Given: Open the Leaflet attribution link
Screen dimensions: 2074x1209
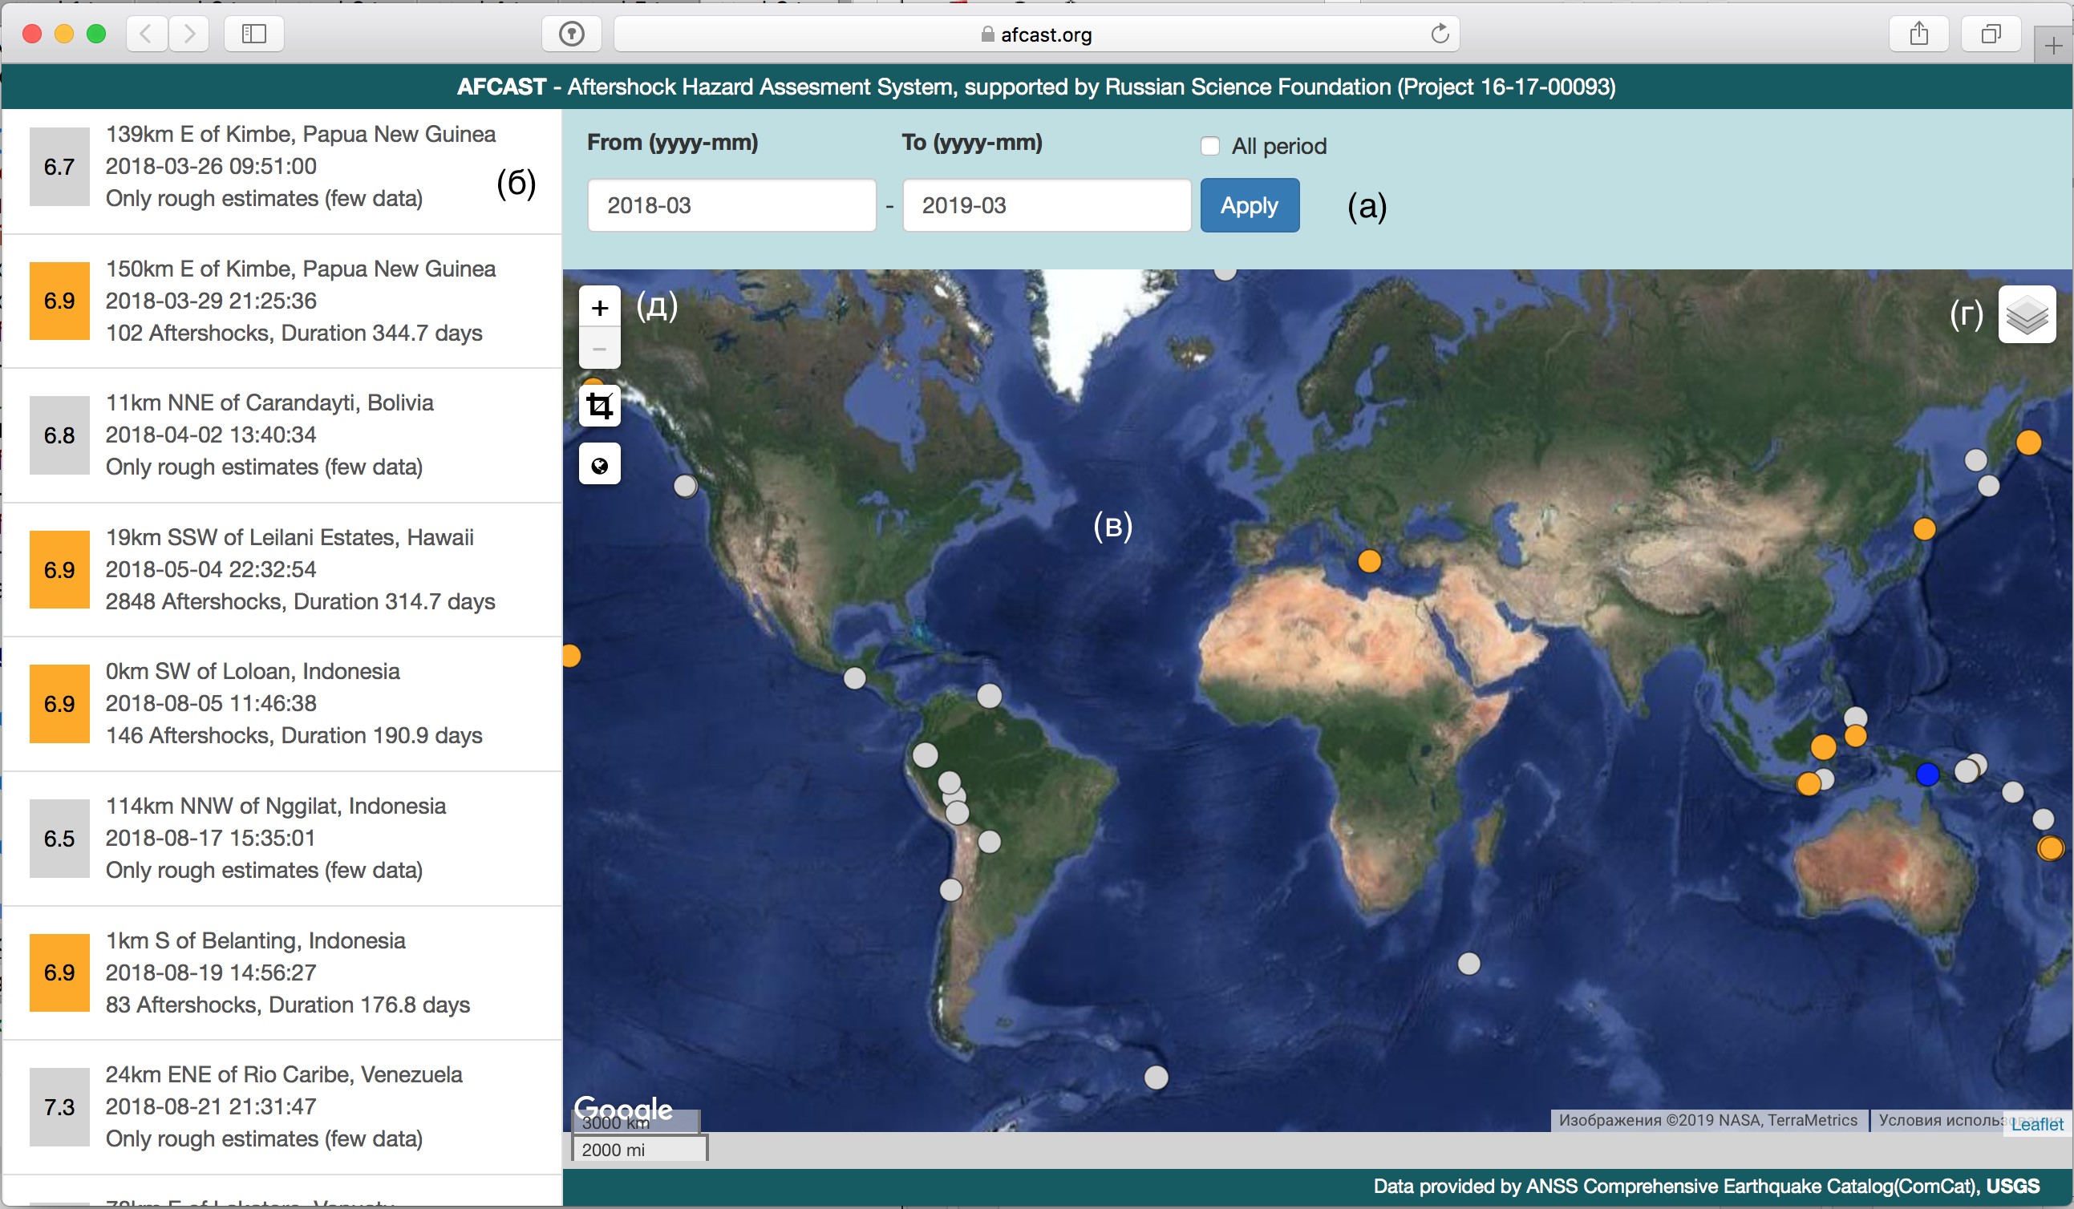Looking at the screenshot, I should point(2036,1124).
